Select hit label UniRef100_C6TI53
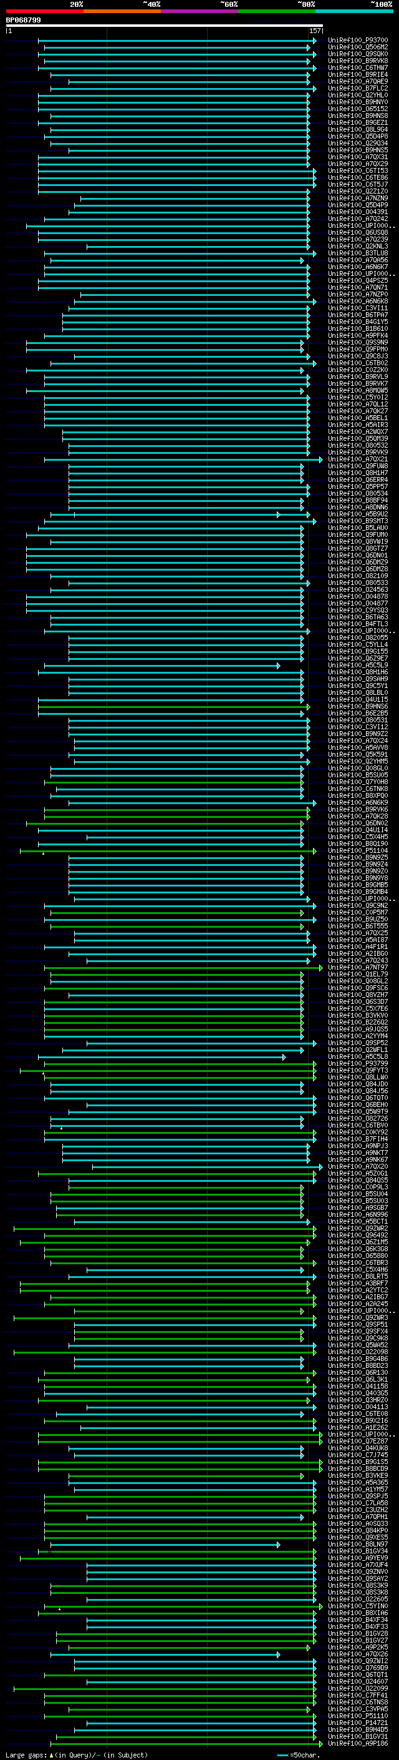399x1760 pixels. click(x=357, y=171)
